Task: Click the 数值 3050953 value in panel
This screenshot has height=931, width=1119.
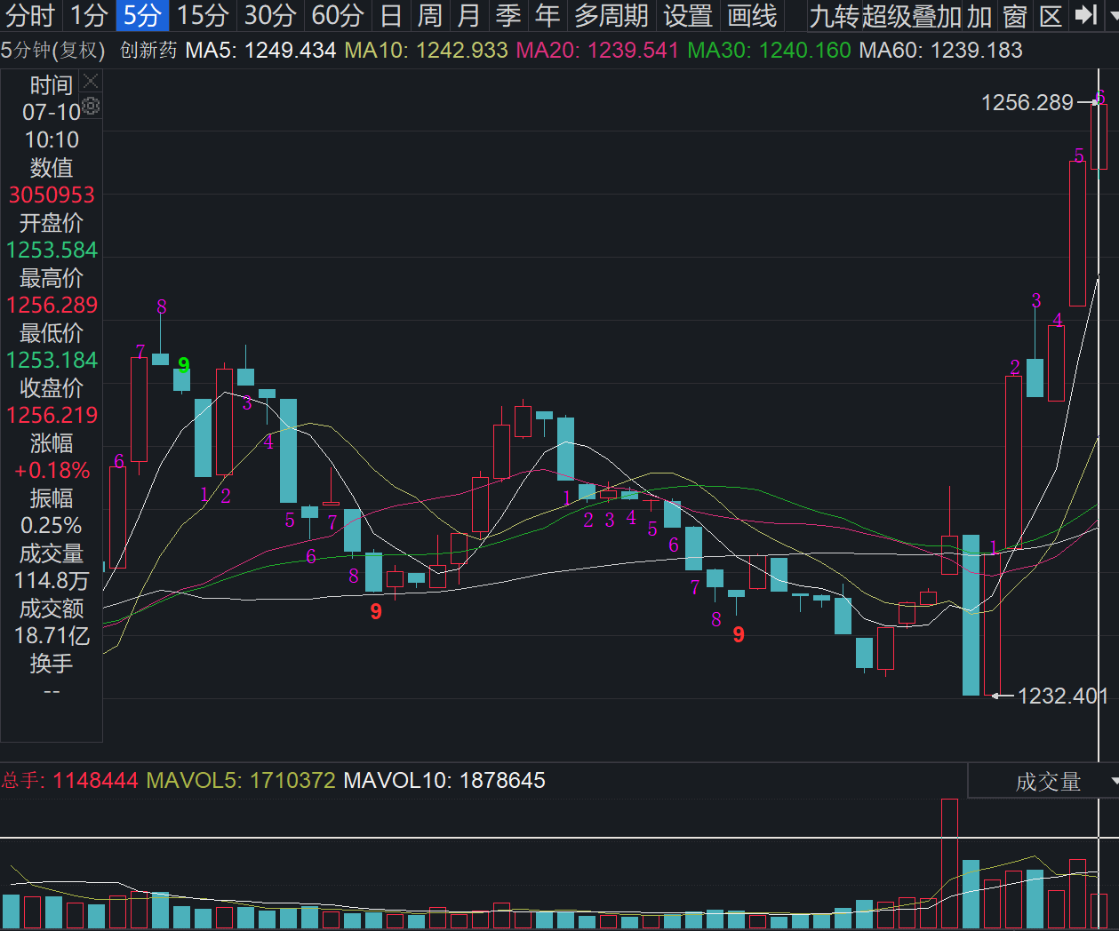Action: click(x=52, y=195)
